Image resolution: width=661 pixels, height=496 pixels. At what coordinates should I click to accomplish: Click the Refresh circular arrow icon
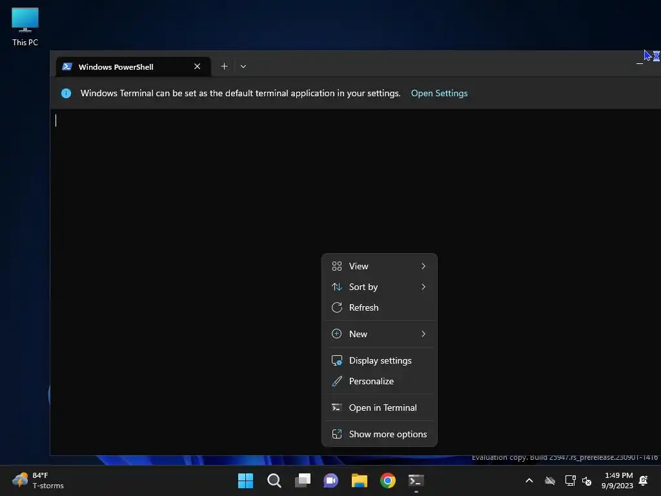(x=336, y=307)
